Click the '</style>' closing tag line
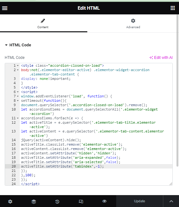This screenshot has height=207, width=179. 29,87
